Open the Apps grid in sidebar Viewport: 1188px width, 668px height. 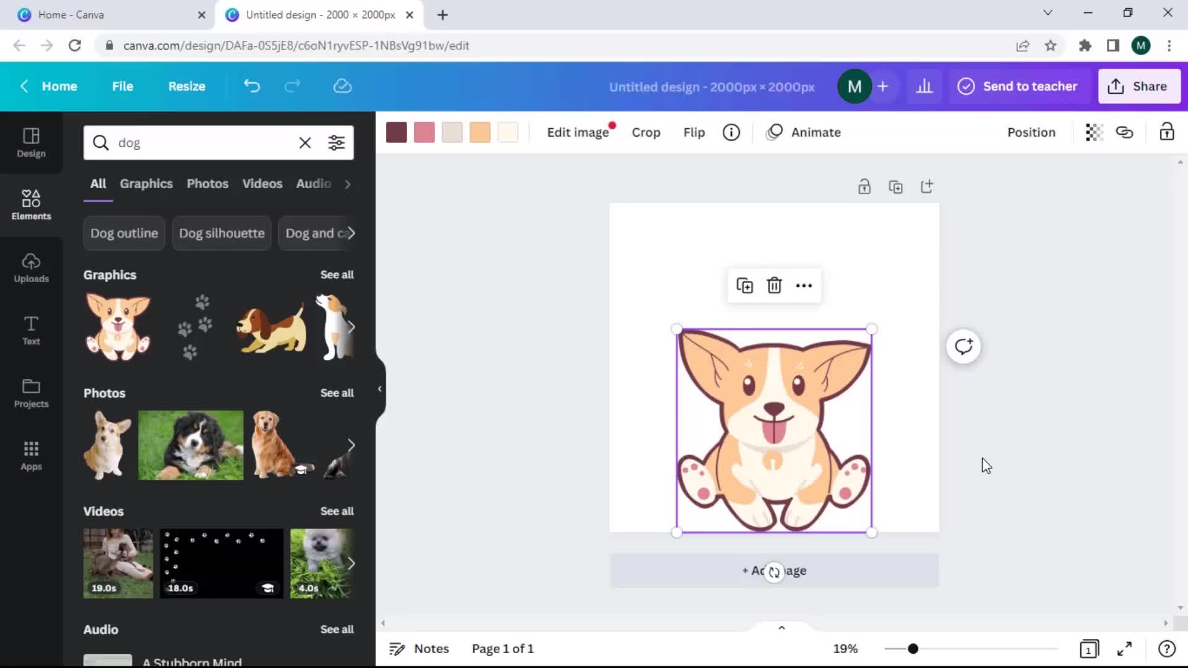coord(31,455)
